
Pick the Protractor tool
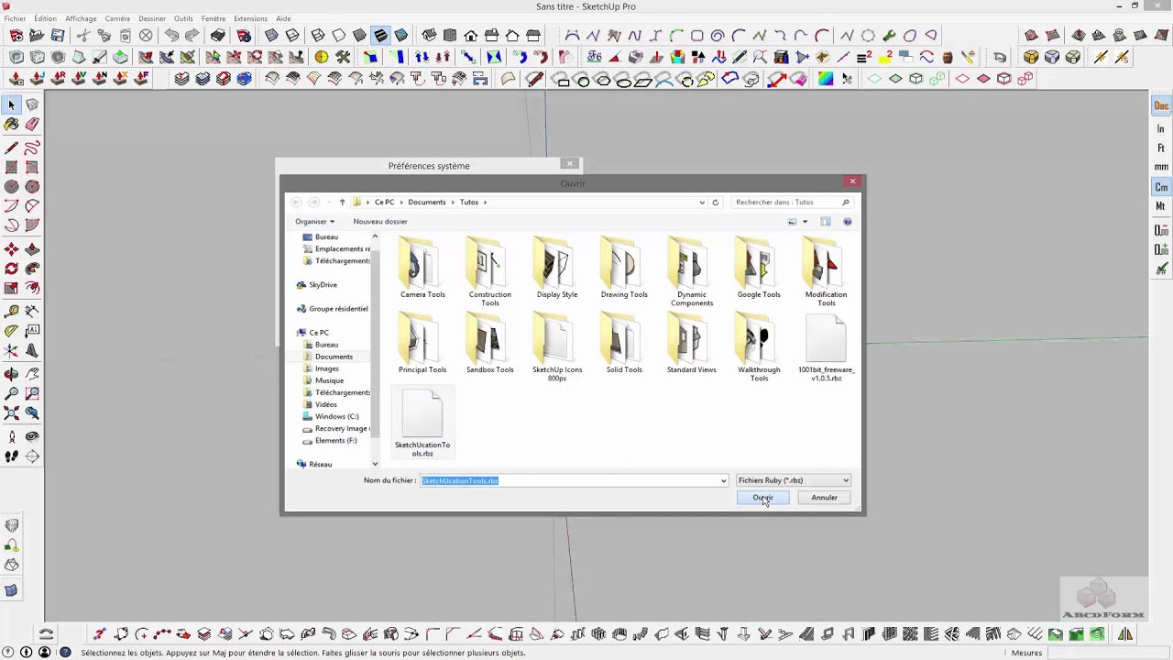(12, 330)
